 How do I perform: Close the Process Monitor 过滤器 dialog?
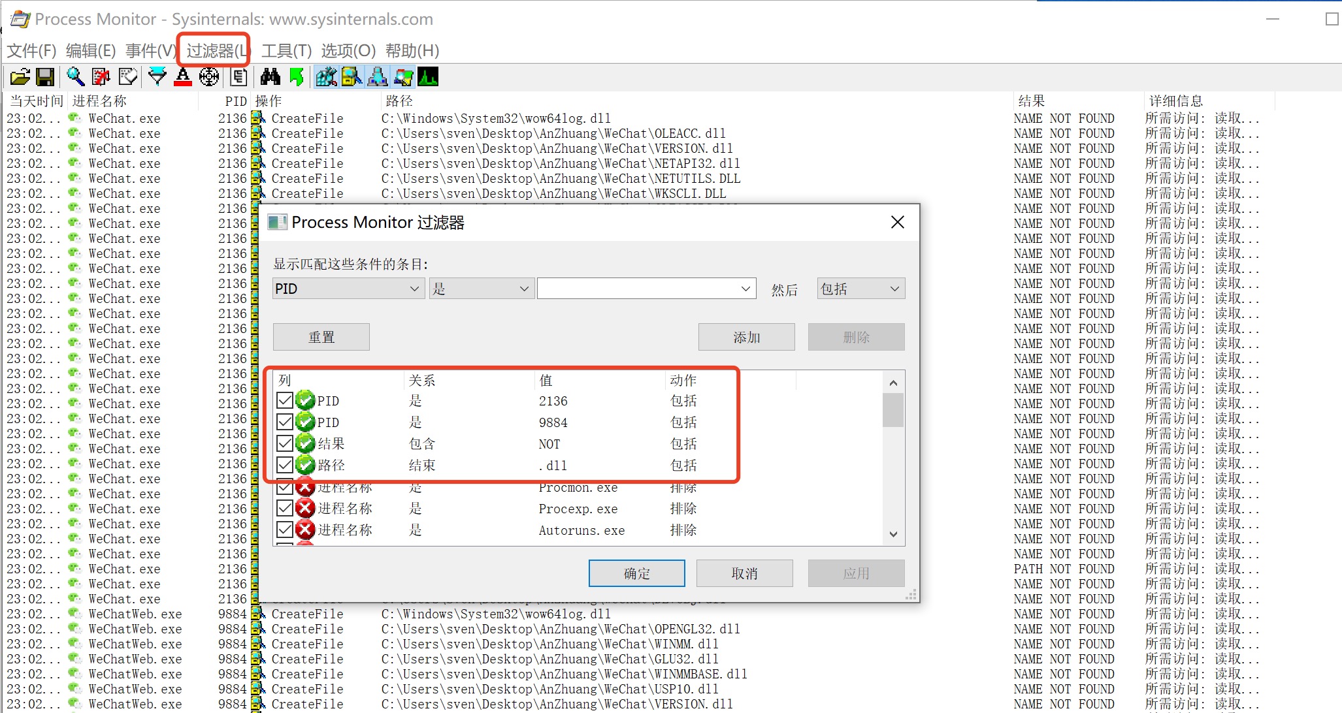click(898, 222)
